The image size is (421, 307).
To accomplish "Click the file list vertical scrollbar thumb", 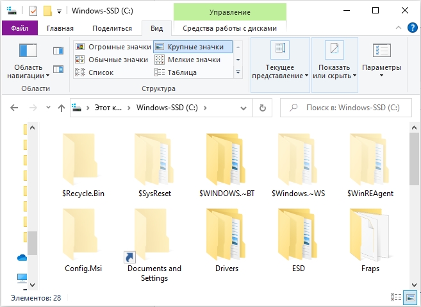I will 414,159.
